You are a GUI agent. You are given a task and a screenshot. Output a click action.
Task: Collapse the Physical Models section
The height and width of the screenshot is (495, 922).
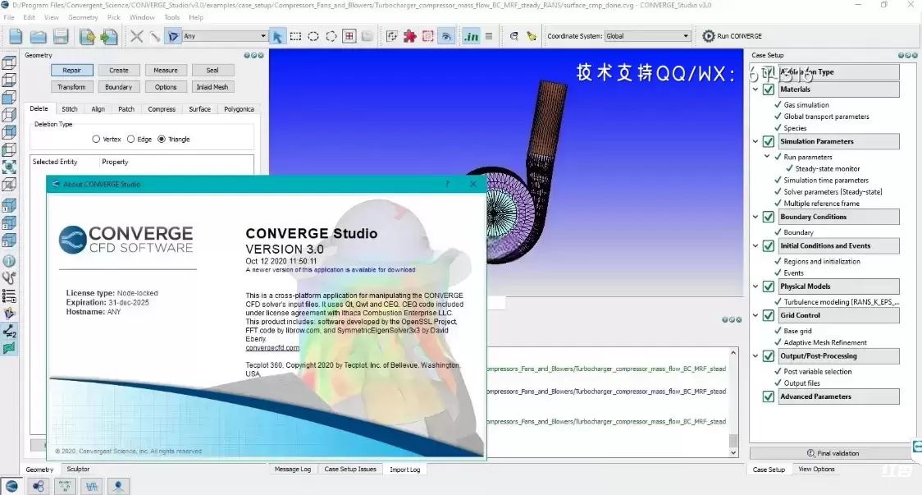tap(755, 286)
